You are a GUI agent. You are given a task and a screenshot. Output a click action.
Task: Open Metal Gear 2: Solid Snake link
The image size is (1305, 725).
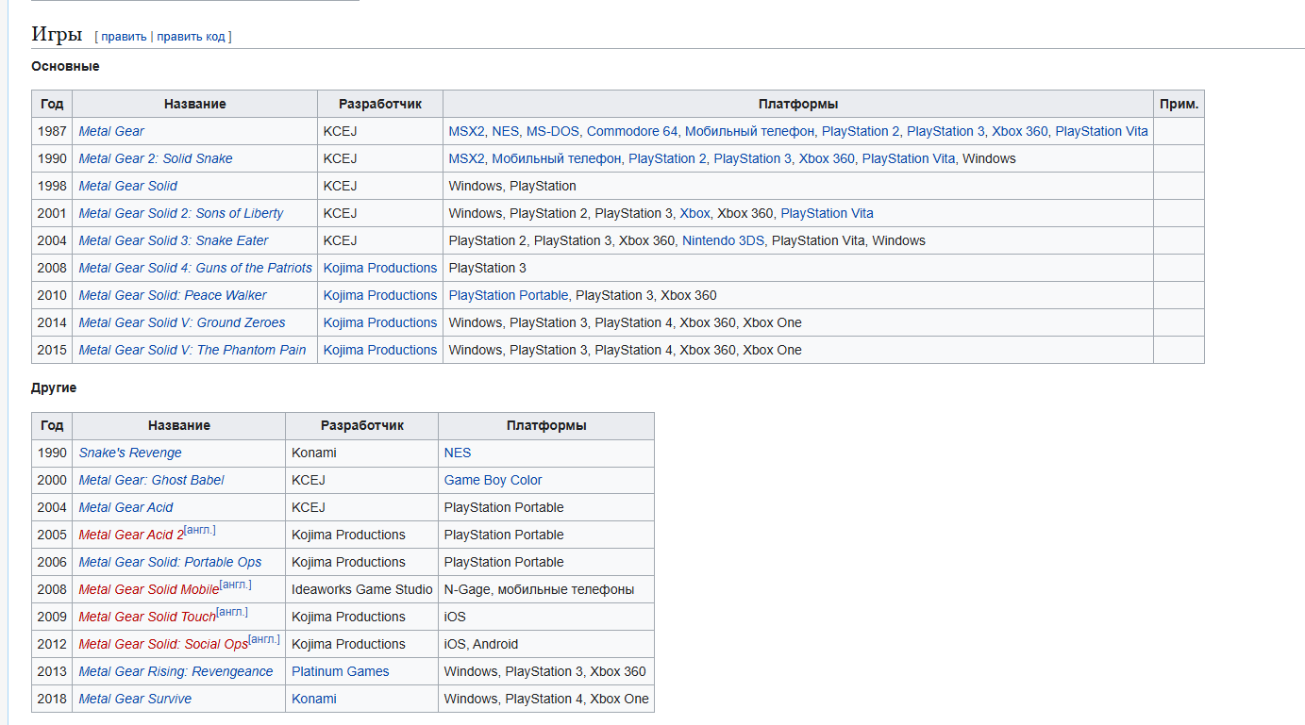[x=155, y=158]
